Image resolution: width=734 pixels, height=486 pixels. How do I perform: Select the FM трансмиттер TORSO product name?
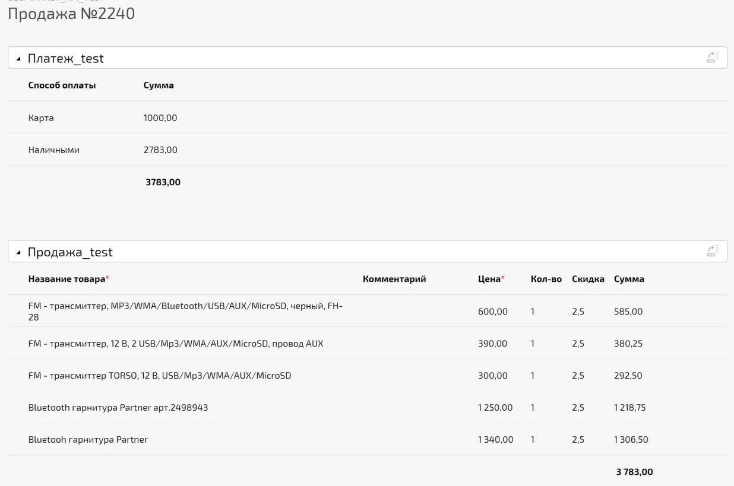pyautogui.click(x=160, y=376)
